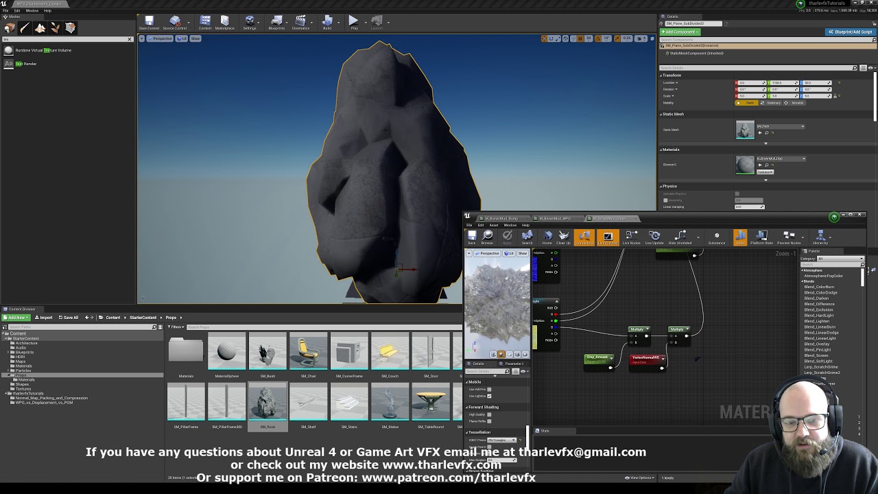The image size is (878, 494).
Task: Open Tessellation mode dropdown PN Triangles
Action: coord(501,440)
